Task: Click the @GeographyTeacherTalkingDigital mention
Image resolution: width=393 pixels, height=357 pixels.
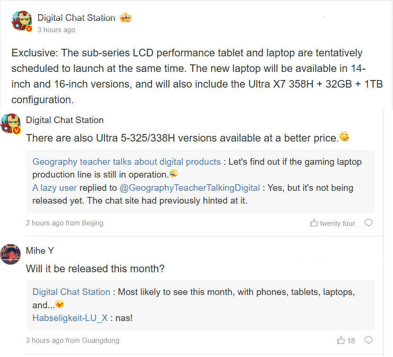Action: (189, 188)
